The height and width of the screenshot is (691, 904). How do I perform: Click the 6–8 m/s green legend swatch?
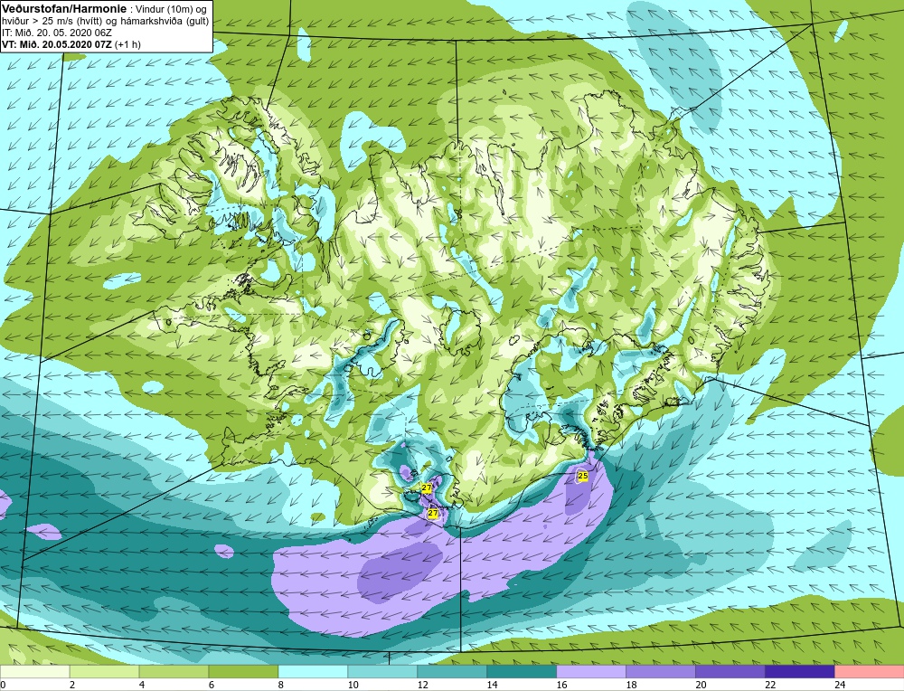[243, 672]
